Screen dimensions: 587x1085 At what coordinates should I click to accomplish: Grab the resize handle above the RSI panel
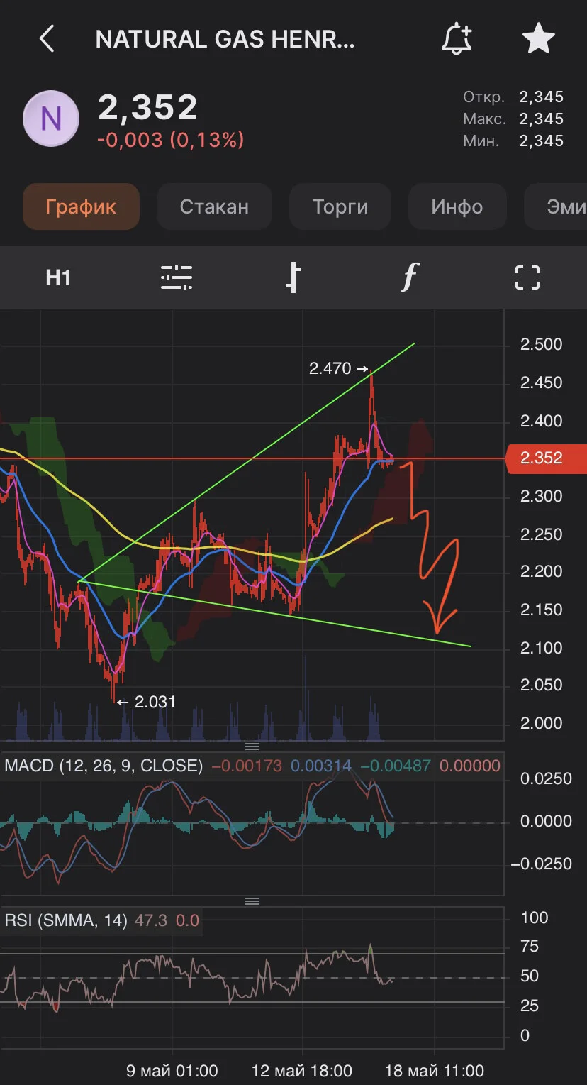point(252,901)
